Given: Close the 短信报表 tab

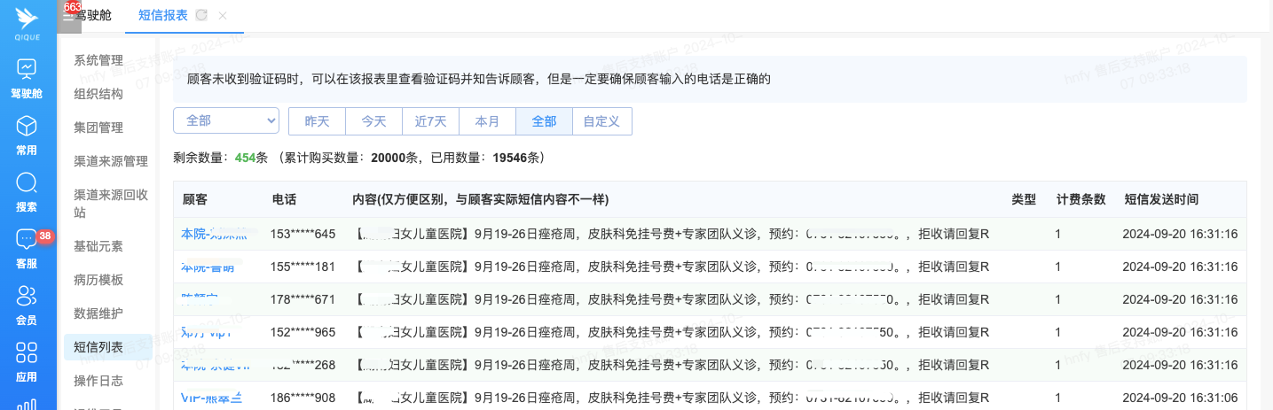Looking at the screenshot, I should coord(223,16).
